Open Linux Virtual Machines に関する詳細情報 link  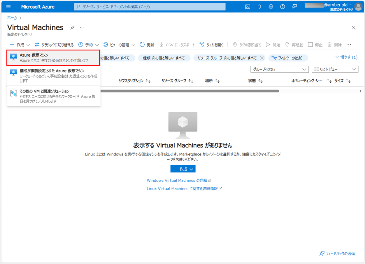[x=184, y=189]
